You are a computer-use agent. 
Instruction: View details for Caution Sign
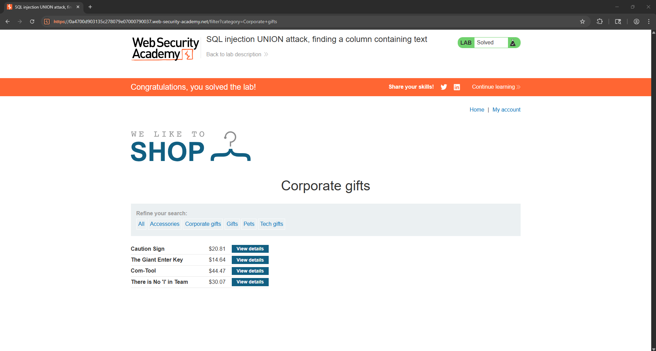click(x=250, y=249)
